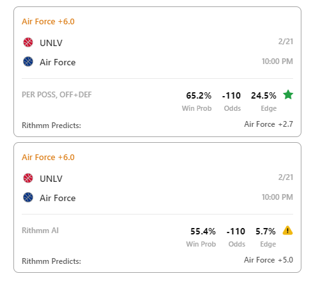Click UNLV red basketball icon in top card
The height and width of the screenshot is (285, 311).
coord(28,42)
